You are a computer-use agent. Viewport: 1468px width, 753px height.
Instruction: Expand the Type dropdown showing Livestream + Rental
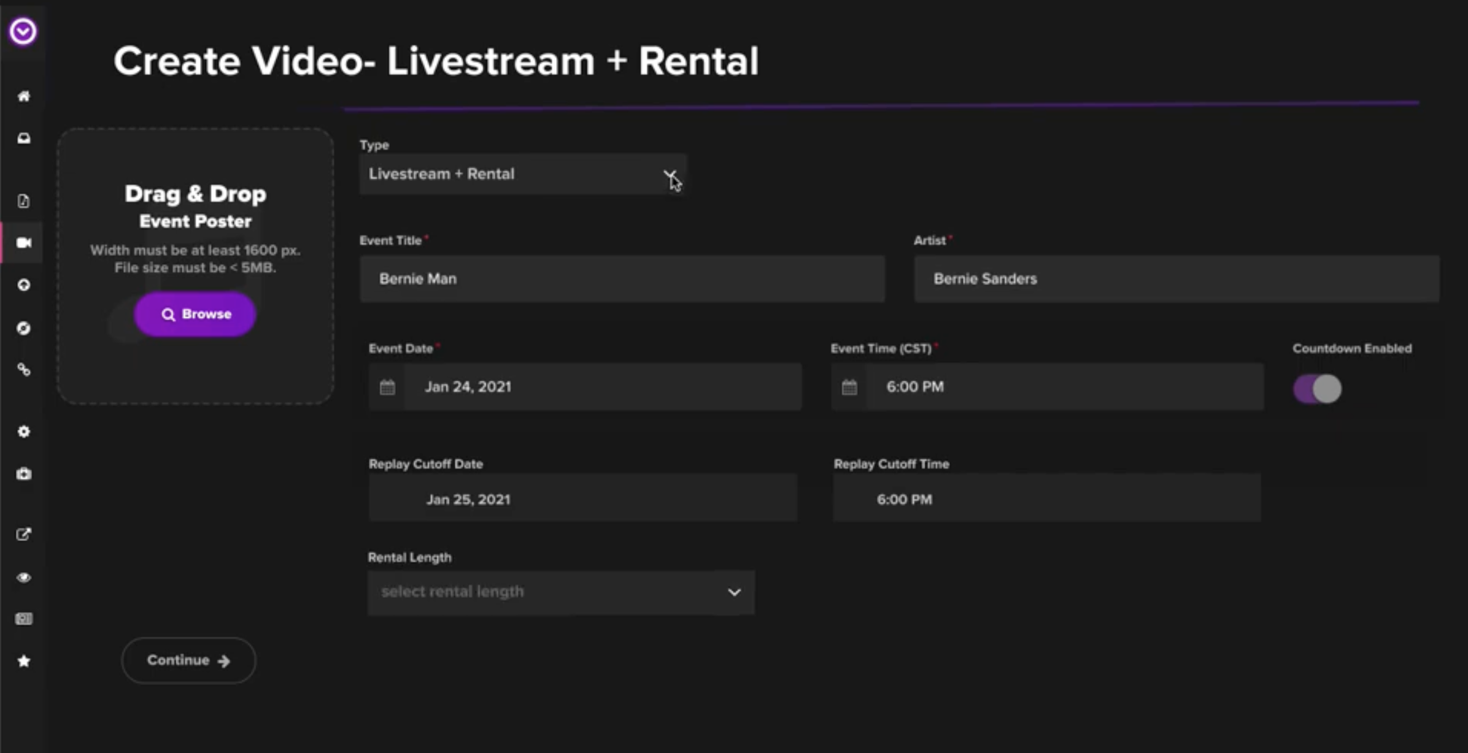coord(522,174)
